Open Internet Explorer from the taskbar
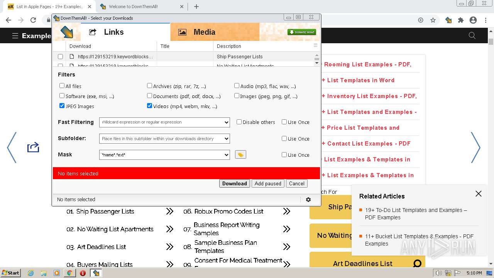Screen dimensions: 494x278 point(31,273)
